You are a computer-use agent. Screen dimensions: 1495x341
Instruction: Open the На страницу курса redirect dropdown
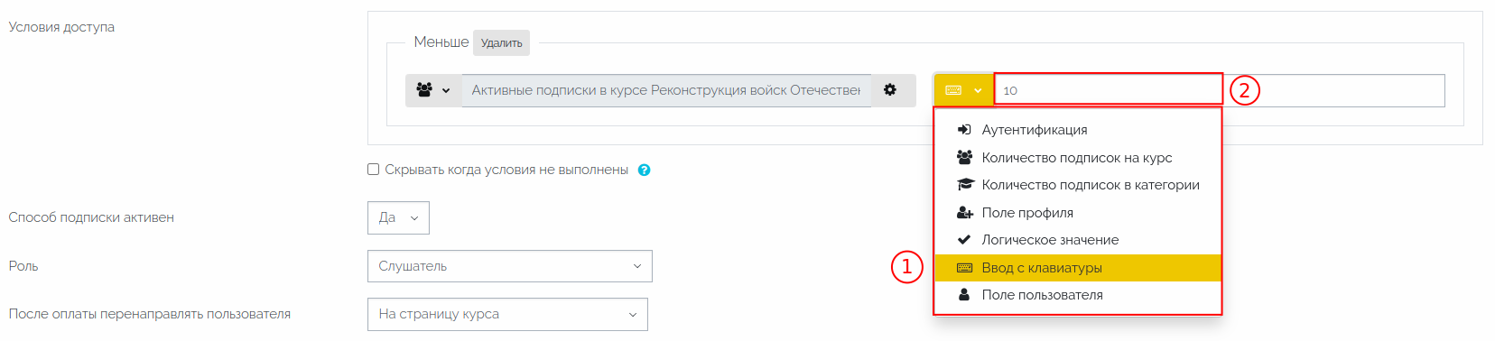[507, 314]
